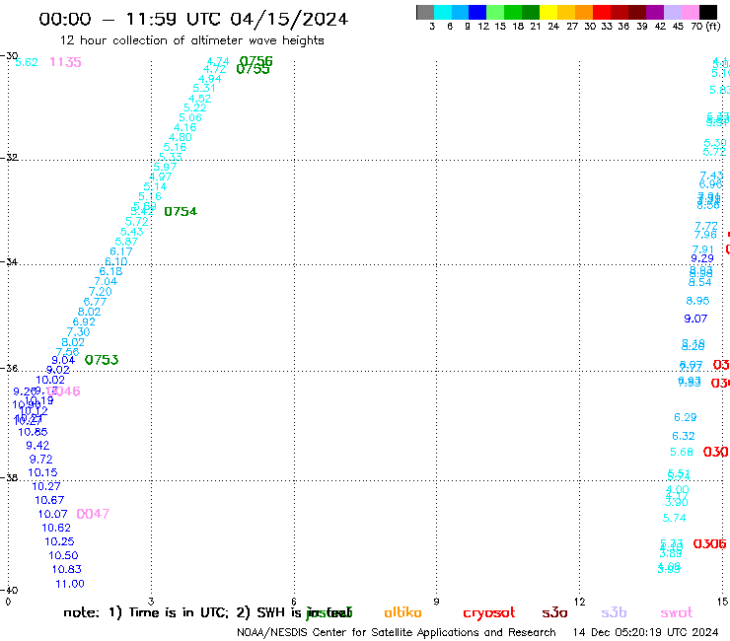This screenshot has width=730, height=641.
Task: Click the wave height 6.18
Action: pyautogui.click(x=110, y=271)
